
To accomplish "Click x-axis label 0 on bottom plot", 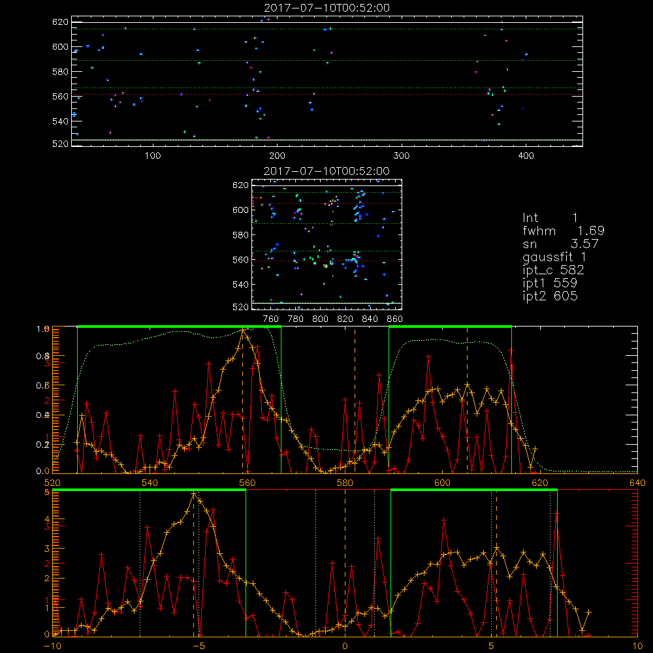I will [x=345, y=646].
